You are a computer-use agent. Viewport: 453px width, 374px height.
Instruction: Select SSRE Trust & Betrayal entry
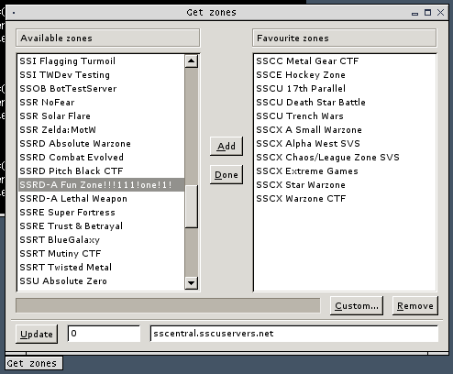102,226
